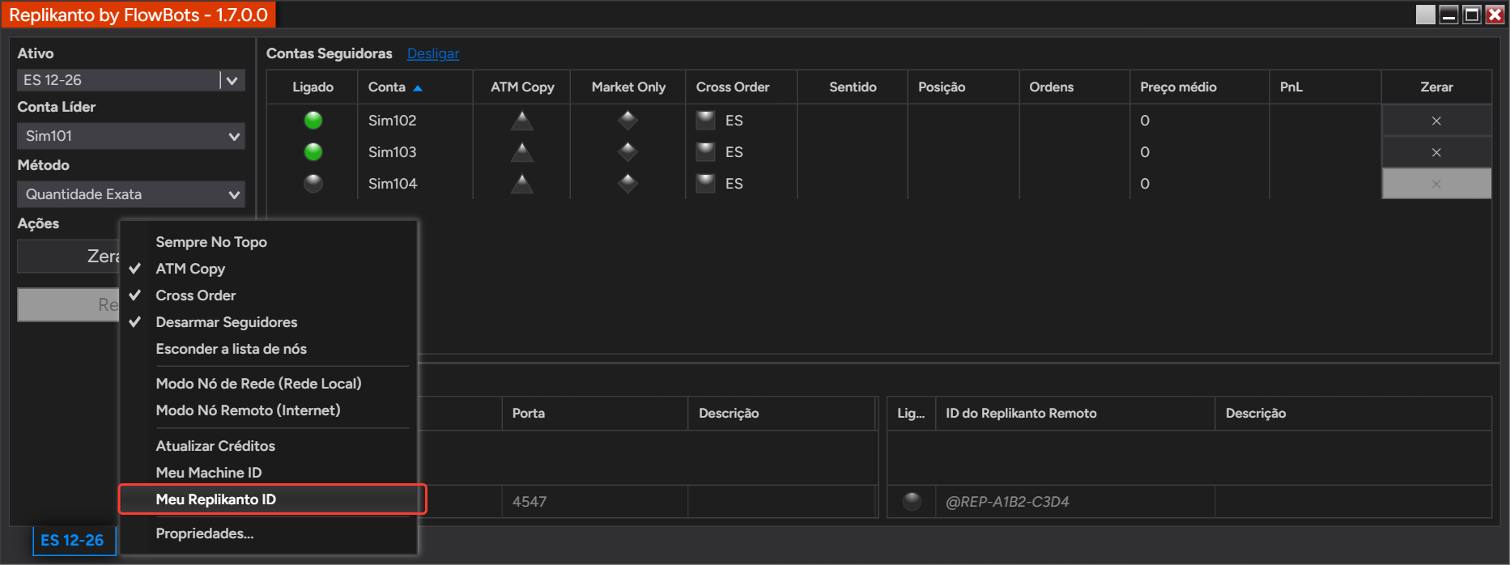Choose Meu Machine ID from the menu
1510x565 pixels.
[x=268, y=473]
